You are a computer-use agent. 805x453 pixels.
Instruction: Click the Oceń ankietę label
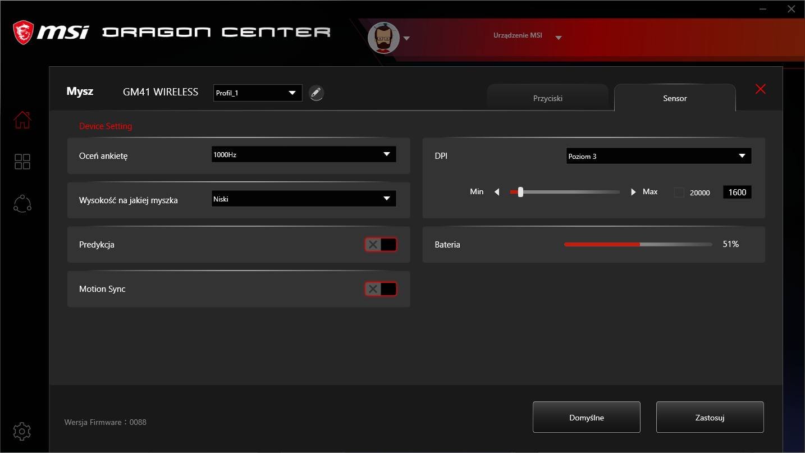click(x=103, y=155)
